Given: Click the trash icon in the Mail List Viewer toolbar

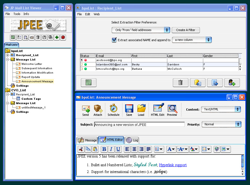Looking at the screenshot, I should pos(38,38).
